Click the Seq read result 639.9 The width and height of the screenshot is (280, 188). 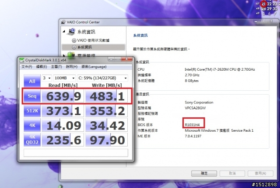pyautogui.click(x=63, y=96)
